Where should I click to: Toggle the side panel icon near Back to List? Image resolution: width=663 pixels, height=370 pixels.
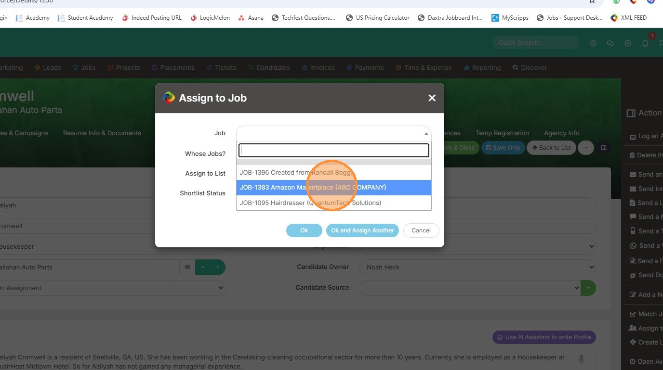(604, 148)
